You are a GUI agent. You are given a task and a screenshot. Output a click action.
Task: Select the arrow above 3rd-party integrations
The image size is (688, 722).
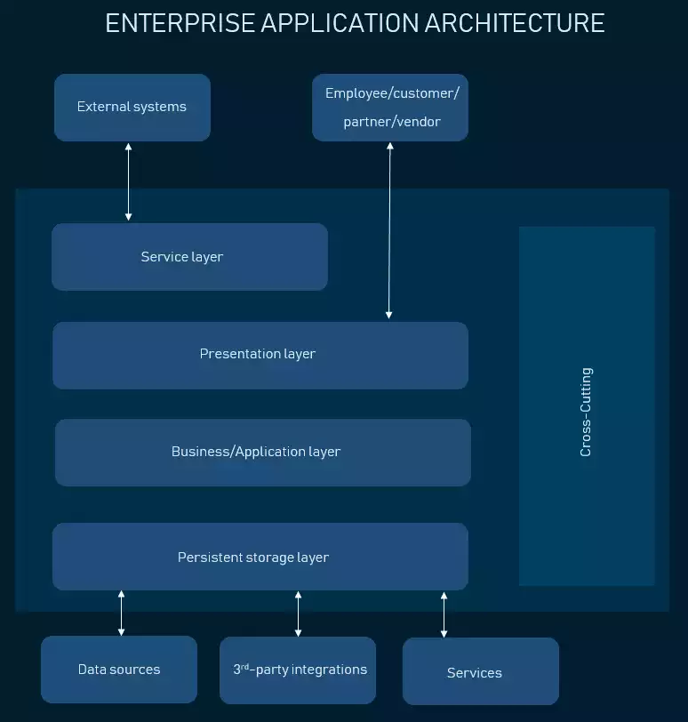[x=298, y=614]
